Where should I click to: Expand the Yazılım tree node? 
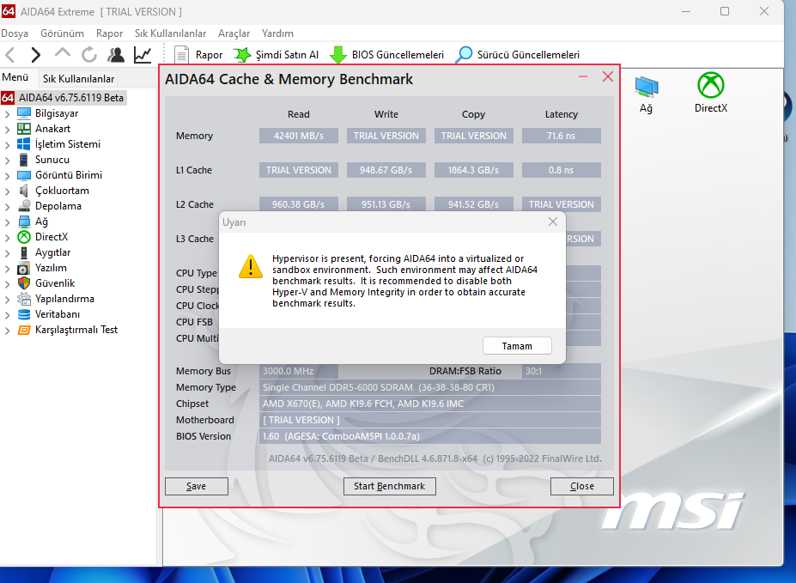point(7,269)
